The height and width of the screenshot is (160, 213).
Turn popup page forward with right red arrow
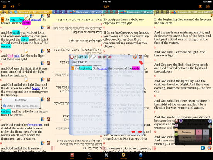(x=140, y=132)
